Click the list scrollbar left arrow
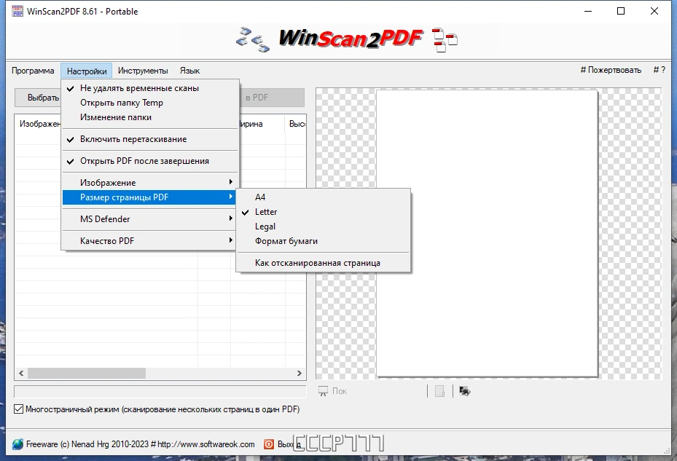677x461 pixels. 21,373
